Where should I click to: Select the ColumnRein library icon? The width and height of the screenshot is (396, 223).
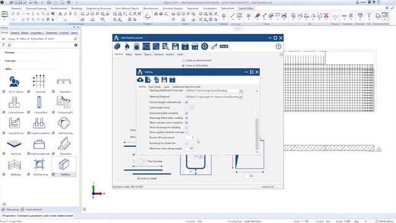pos(39,102)
